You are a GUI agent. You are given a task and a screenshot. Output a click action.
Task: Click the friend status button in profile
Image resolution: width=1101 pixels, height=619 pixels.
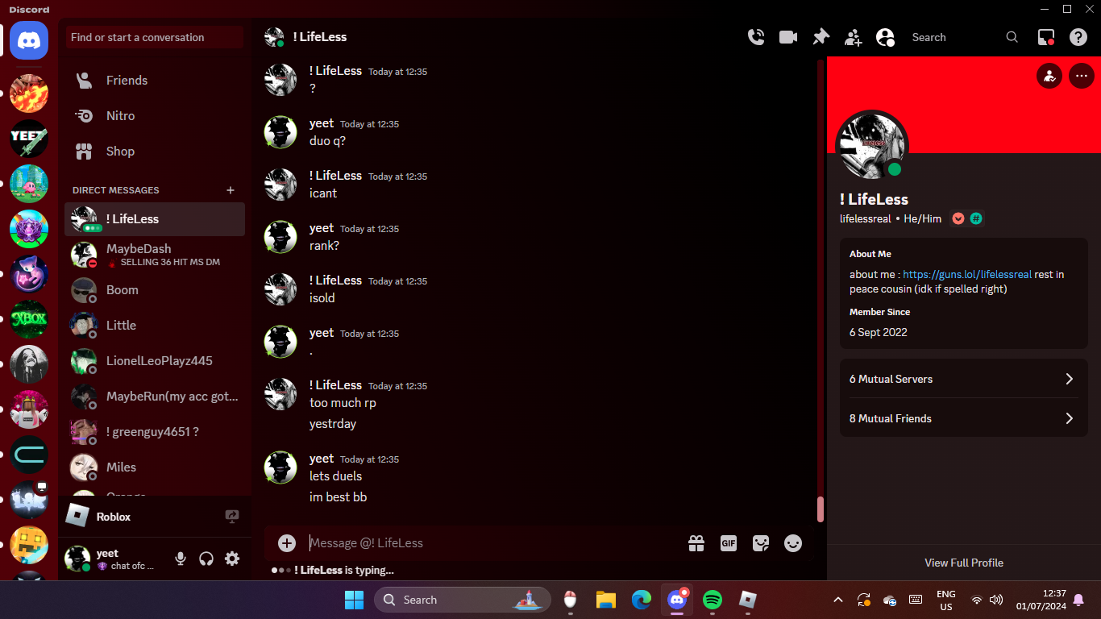tap(1049, 77)
